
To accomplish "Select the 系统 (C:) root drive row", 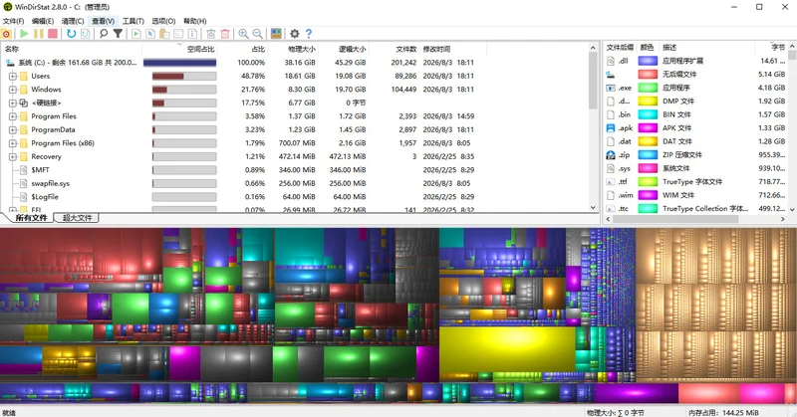I will pos(295,63).
